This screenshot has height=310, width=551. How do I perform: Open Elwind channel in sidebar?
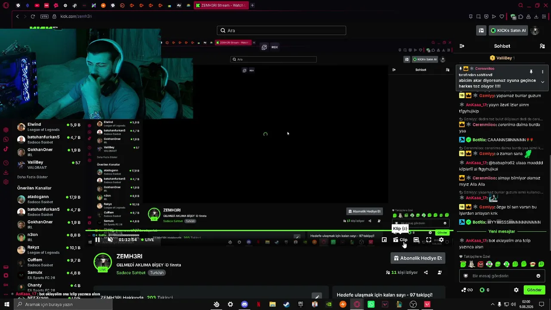(49, 127)
